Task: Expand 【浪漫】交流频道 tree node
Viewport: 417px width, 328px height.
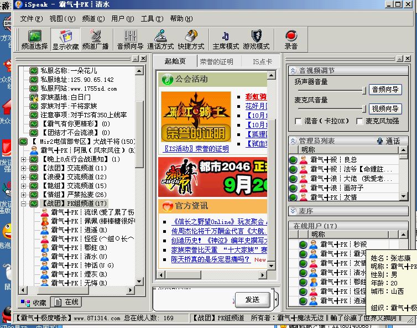Action: [23, 177]
